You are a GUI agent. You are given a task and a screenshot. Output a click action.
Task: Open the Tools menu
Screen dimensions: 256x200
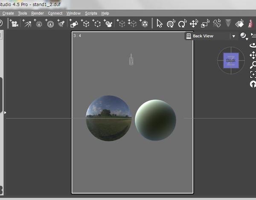point(22,13)
